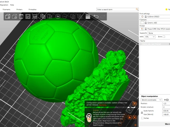Switch to the Filaments tab
Image resolution: width=170 pixels, height=127 pixels.
[6, 10]
